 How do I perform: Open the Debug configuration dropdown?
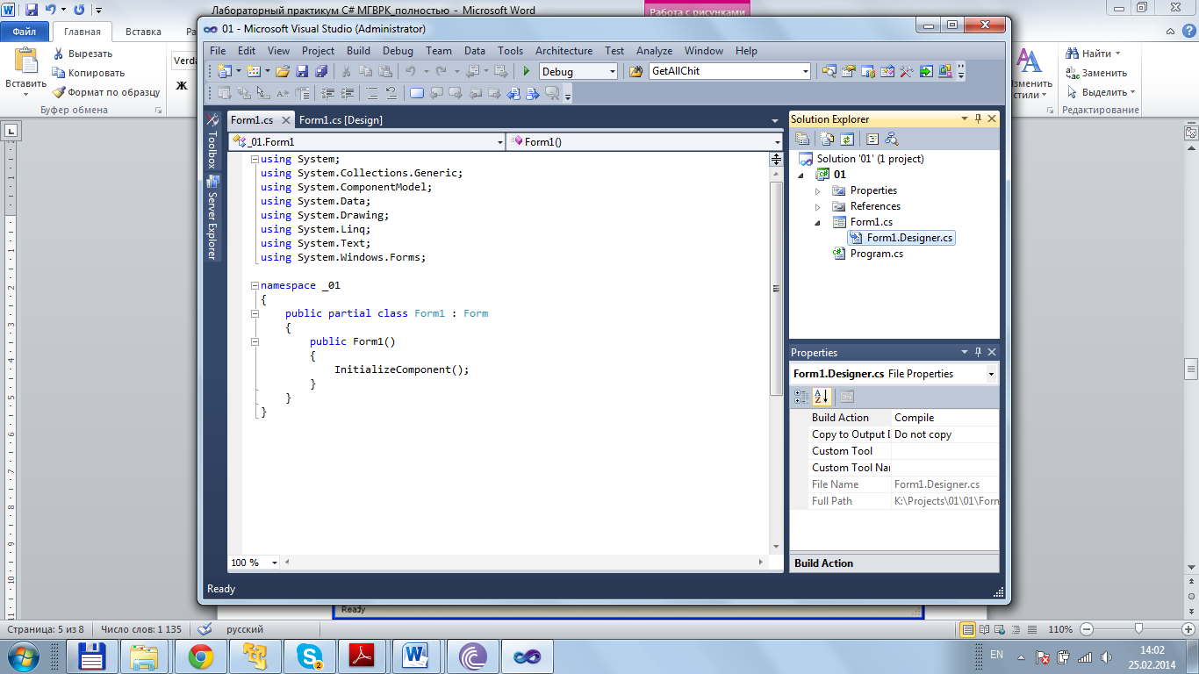point(612,72)
